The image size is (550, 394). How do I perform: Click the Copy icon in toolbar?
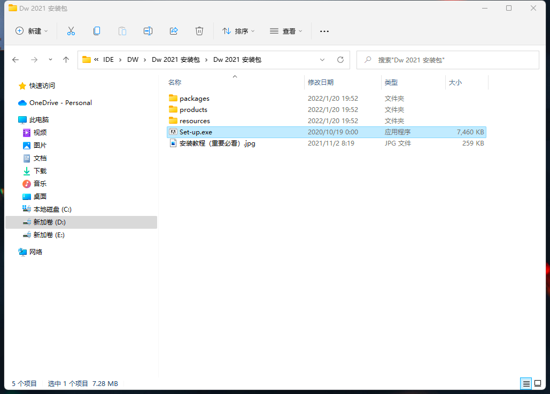point(97,31)
